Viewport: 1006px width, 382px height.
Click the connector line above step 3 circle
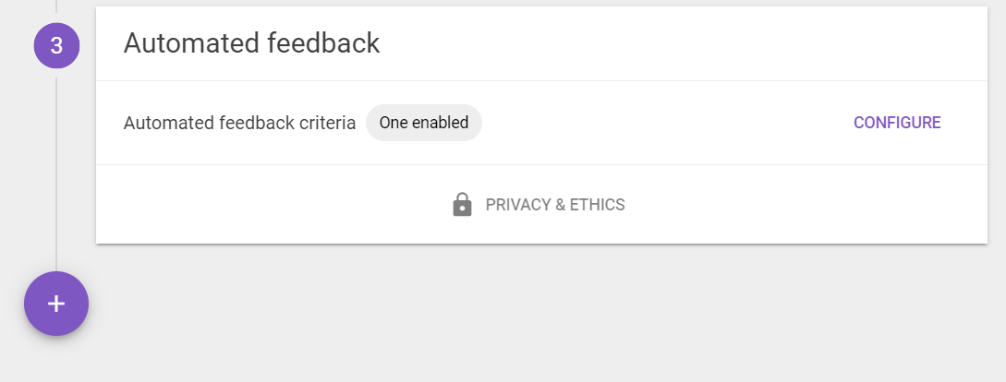[56, 6]
